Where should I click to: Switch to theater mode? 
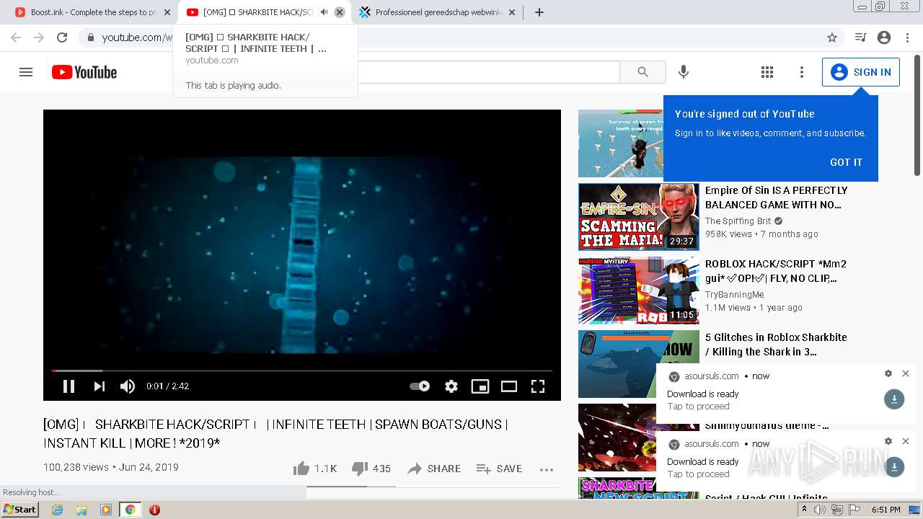tap(509, 386)
